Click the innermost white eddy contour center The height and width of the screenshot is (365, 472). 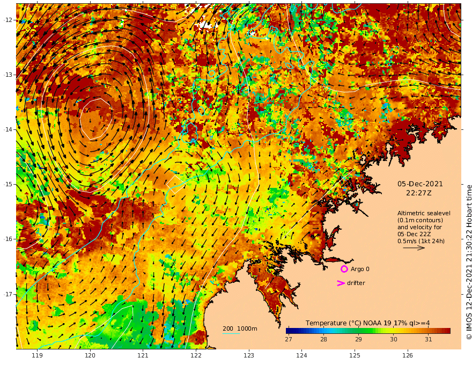pyautogui.click(x=96, y=119)
